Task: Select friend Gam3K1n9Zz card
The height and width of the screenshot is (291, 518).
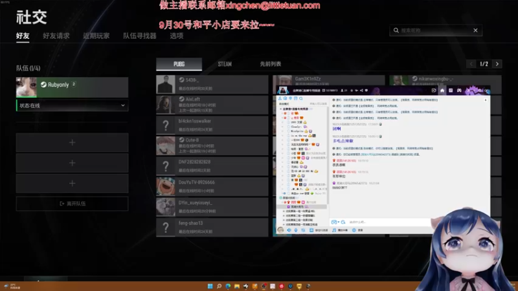Action: coord(329,80)
